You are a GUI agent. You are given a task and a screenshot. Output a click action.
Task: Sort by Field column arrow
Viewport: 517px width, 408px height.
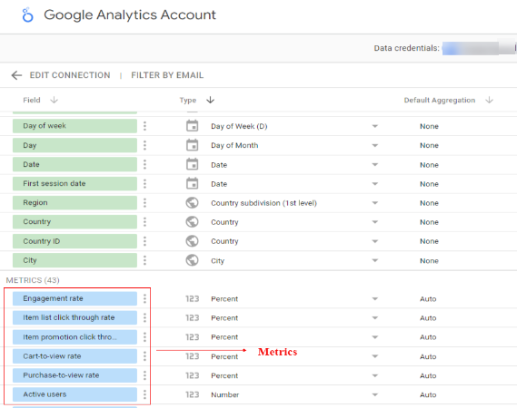tap(55, 100)
